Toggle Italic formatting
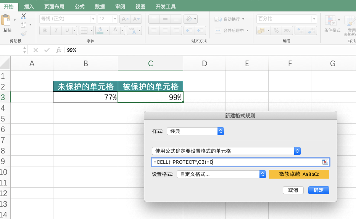Image resolution: width=356 pixels, height=219 pixels. [56, 30]
